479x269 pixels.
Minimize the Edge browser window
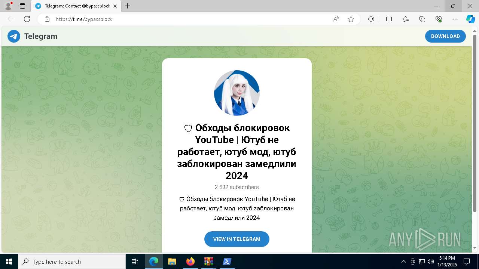coord(436,6)
